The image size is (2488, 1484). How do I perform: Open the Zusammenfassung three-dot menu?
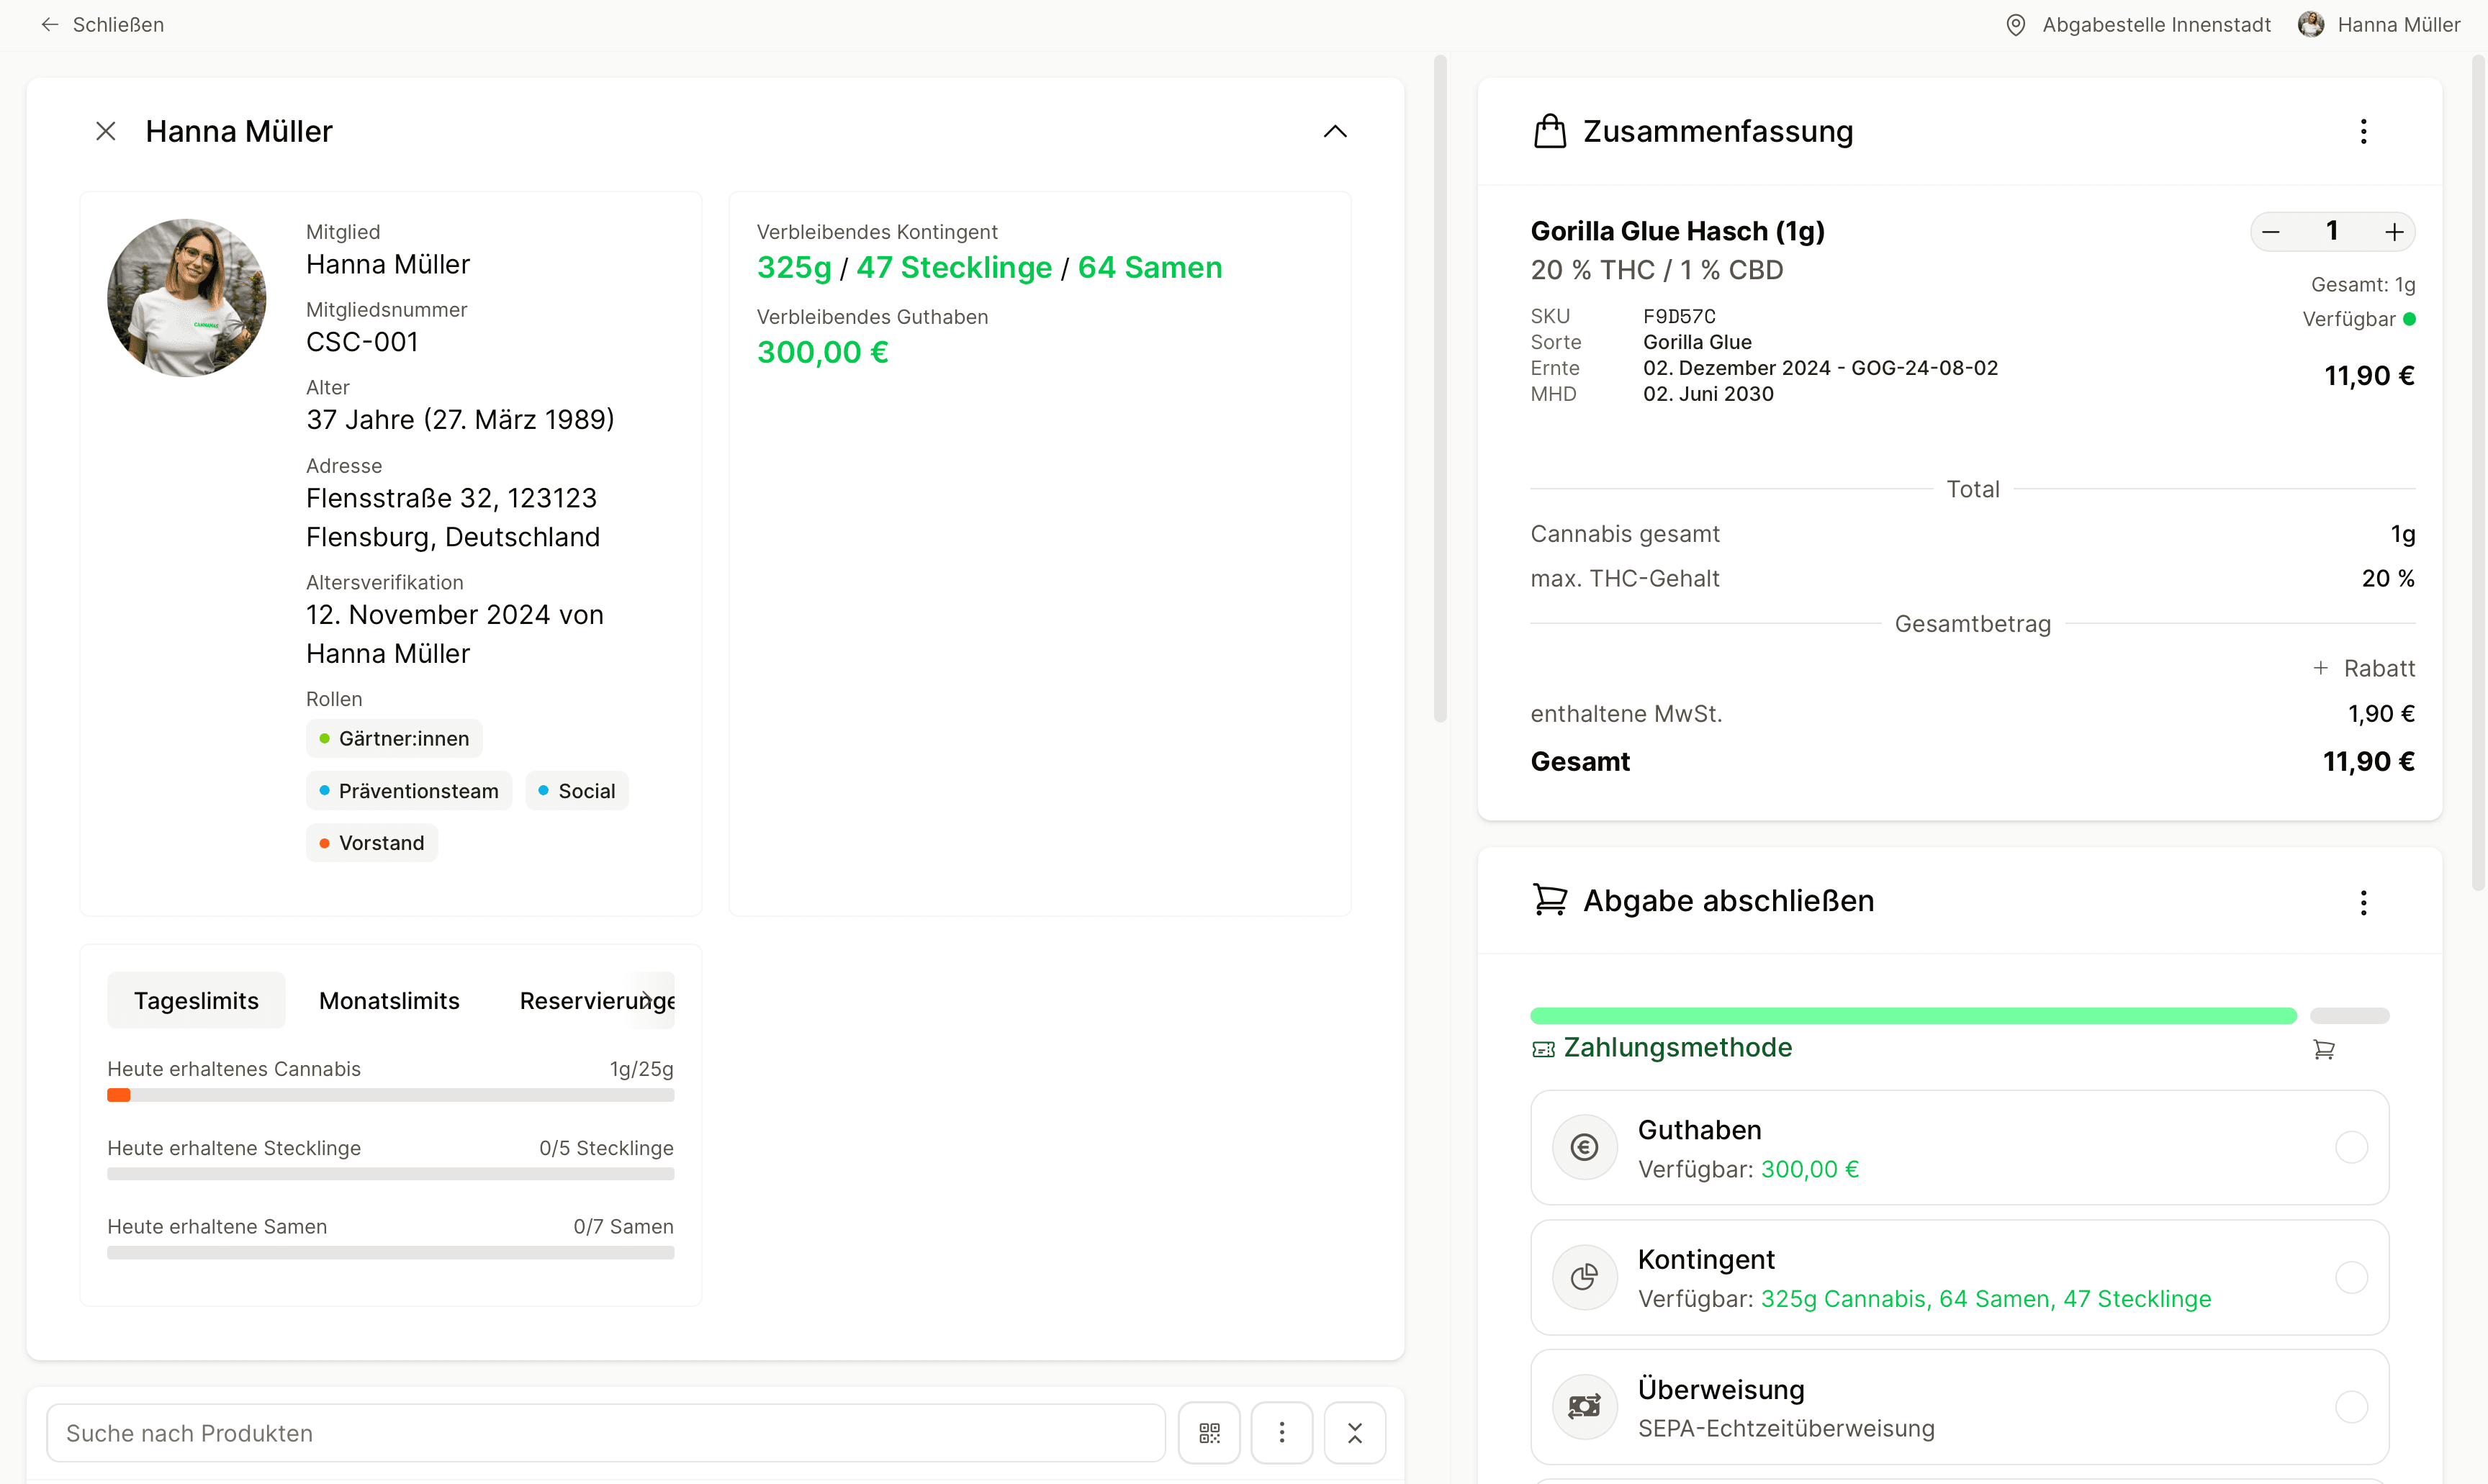click(x=2364, y=131)
